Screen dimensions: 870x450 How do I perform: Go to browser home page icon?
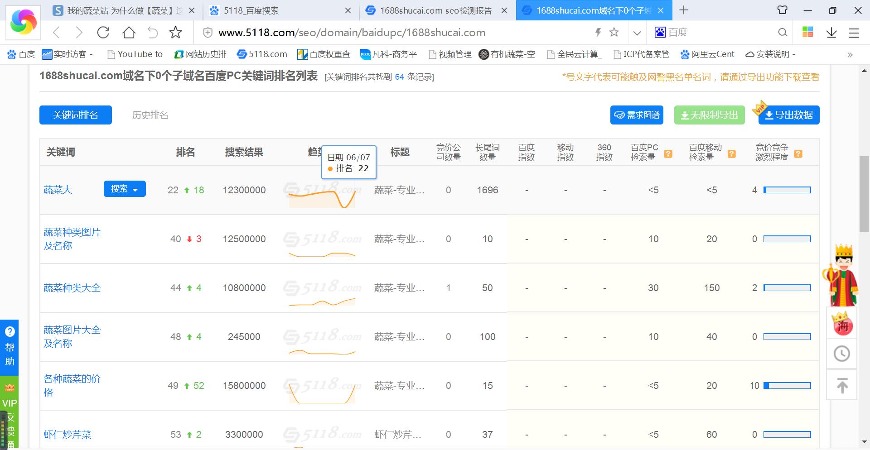click(129, 33)
